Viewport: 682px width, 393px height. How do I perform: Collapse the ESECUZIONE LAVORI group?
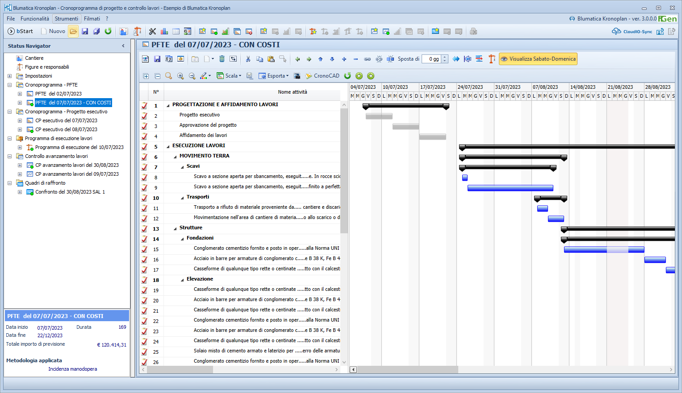(168, 146)
